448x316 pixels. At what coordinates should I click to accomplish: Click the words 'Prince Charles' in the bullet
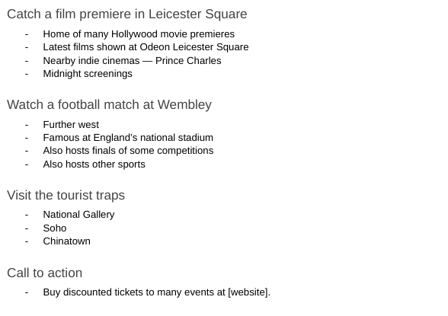[x=188, y=61]
